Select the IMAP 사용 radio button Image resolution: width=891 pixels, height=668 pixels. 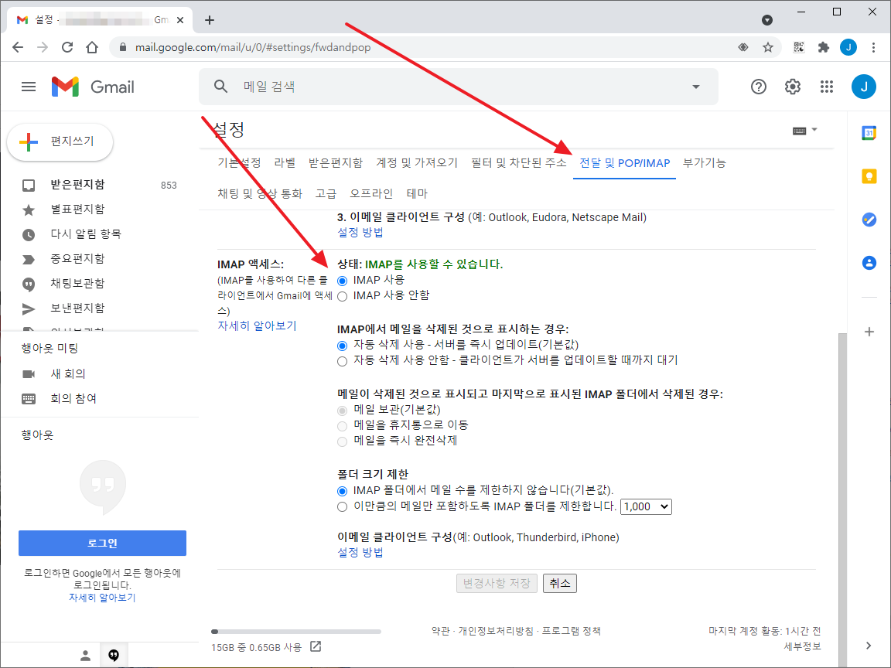342,281
